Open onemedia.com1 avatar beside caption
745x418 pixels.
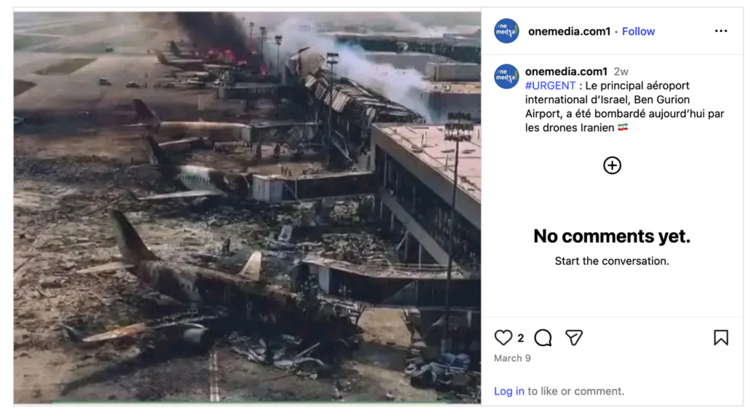tap(506, 76)
